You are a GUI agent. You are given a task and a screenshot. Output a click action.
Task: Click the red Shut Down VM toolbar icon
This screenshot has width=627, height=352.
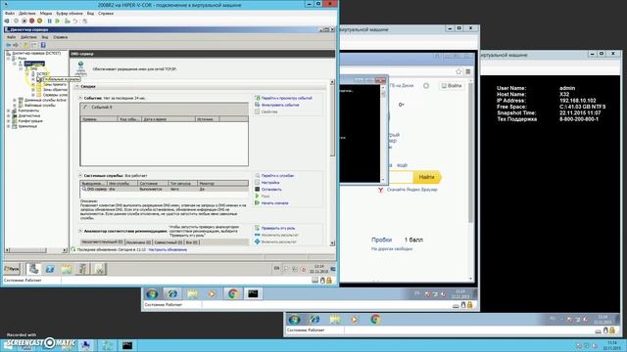click(31, 21)
